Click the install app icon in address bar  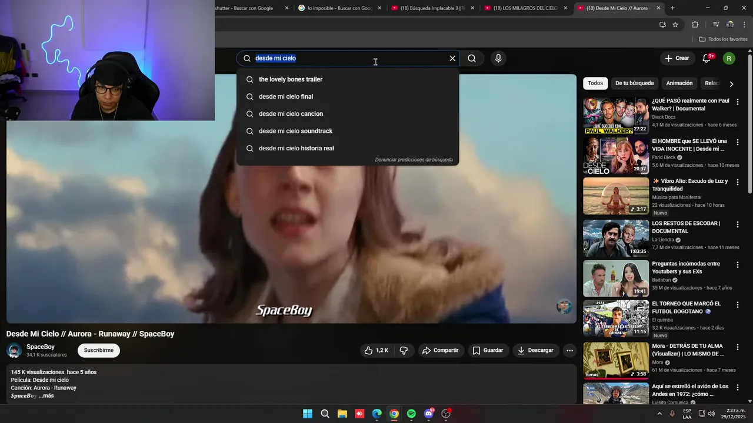pyautogui.click(x=662, y=25)
